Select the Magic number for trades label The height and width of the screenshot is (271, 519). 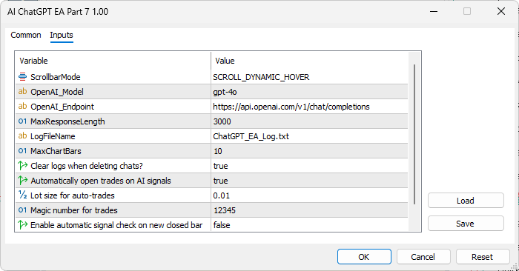(74, 210)
